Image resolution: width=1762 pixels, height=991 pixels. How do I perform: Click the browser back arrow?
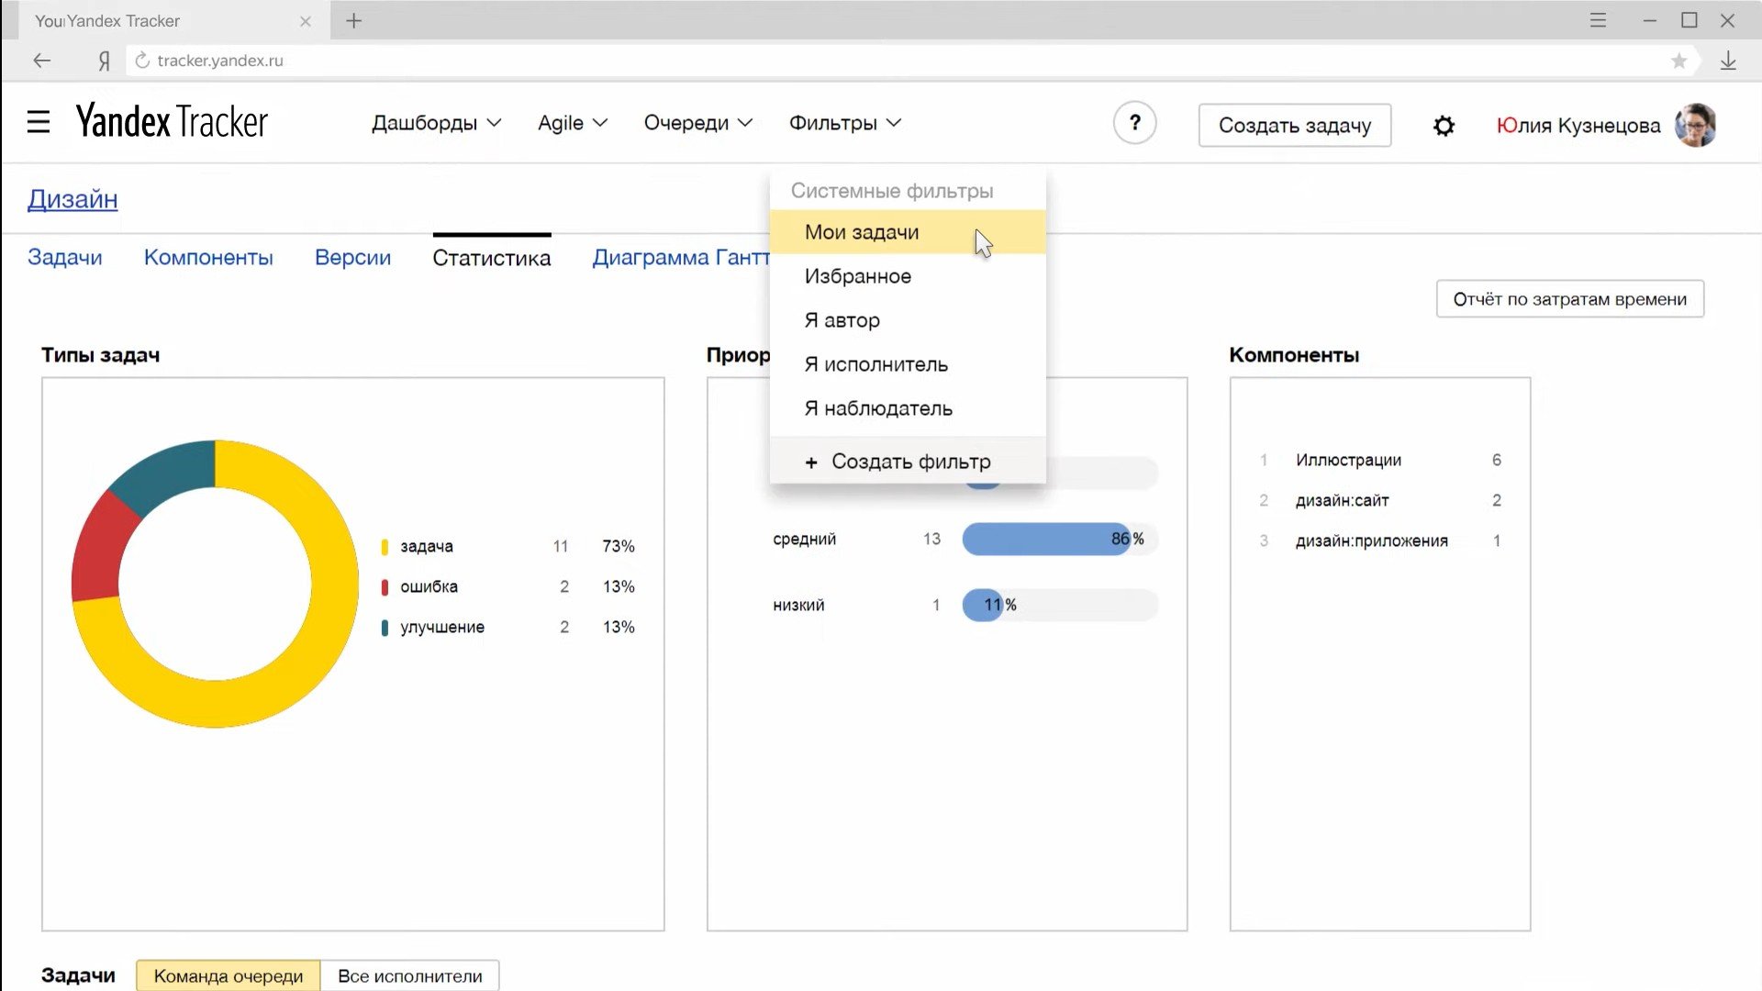pos(41,61)
